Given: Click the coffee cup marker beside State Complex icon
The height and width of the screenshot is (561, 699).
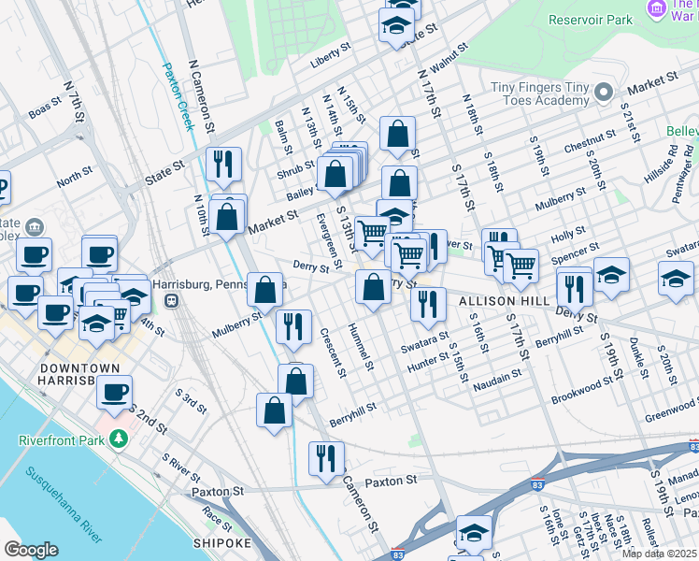Looking at the screenshot, I should [x=35, y=258].
